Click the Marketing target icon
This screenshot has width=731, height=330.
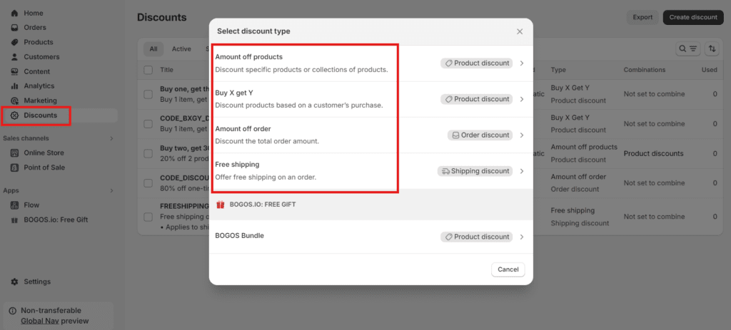point(15,100)
